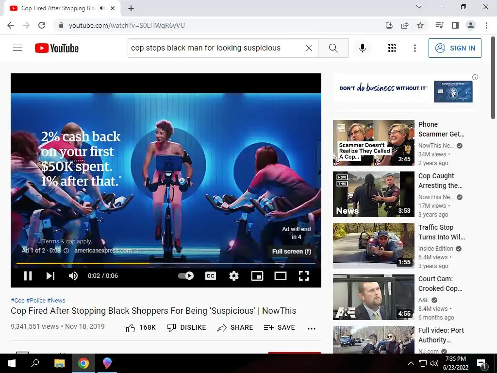Enter full screen mode
The width and height of the screenshot is (497, 373).
[x=304, y=276]
